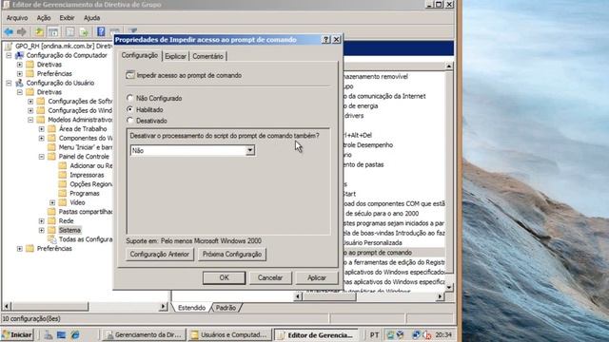Screen dimensions: 609x342
Task: Click the Opções Regionais folder icon
Action: pos(63,184)
